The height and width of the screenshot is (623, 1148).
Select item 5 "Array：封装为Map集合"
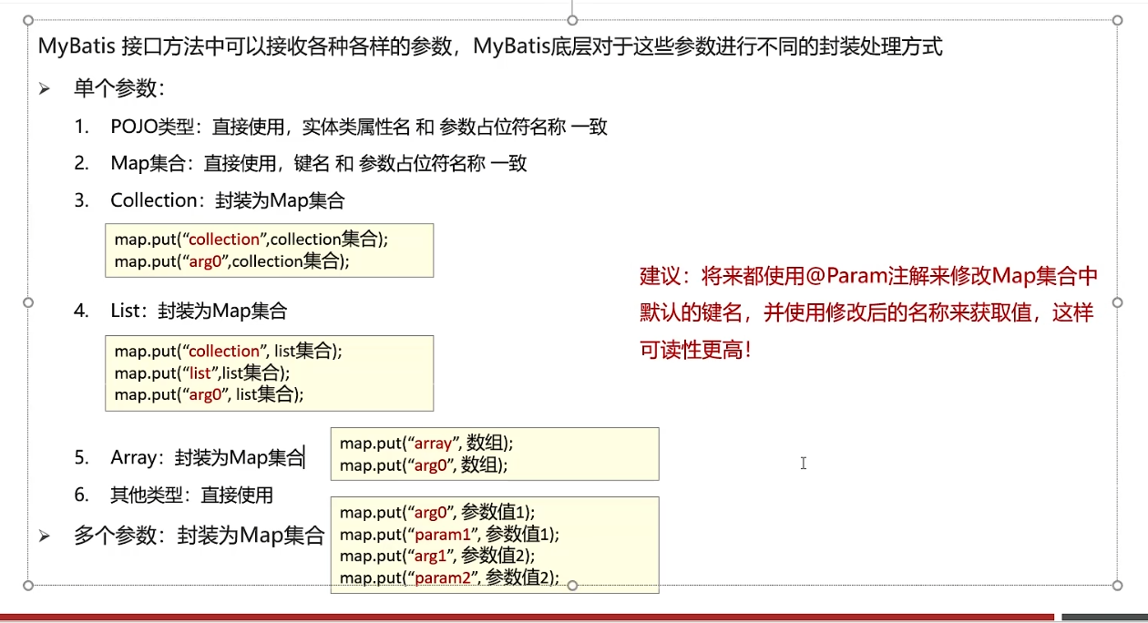[x=207, y=457]
